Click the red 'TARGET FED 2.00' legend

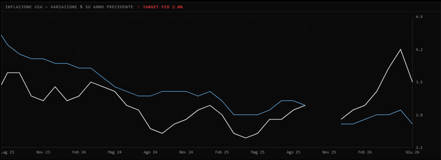click(x=163, y=7)
